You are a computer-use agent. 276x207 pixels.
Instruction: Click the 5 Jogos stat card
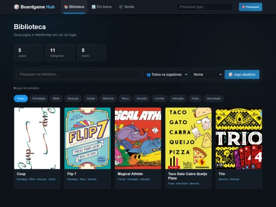28,53
